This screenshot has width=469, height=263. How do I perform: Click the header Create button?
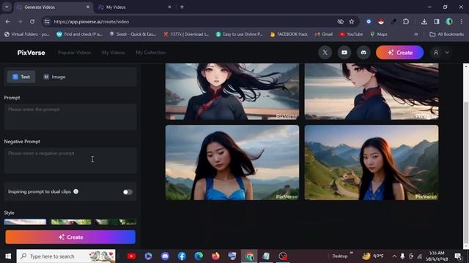point(399,53)
